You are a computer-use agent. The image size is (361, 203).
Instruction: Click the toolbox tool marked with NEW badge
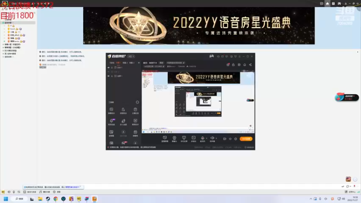[x=111, y=122]
